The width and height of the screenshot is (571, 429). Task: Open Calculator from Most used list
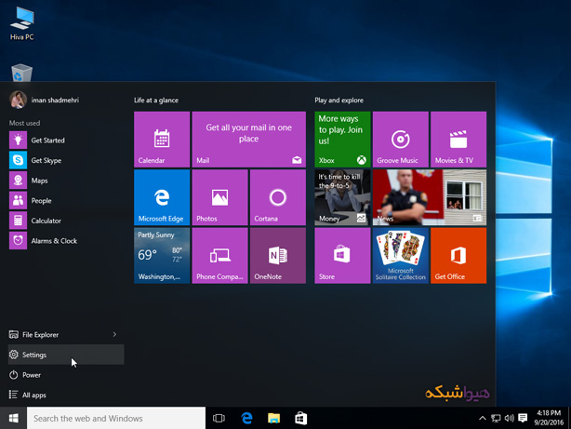click(x=66, y=221)
